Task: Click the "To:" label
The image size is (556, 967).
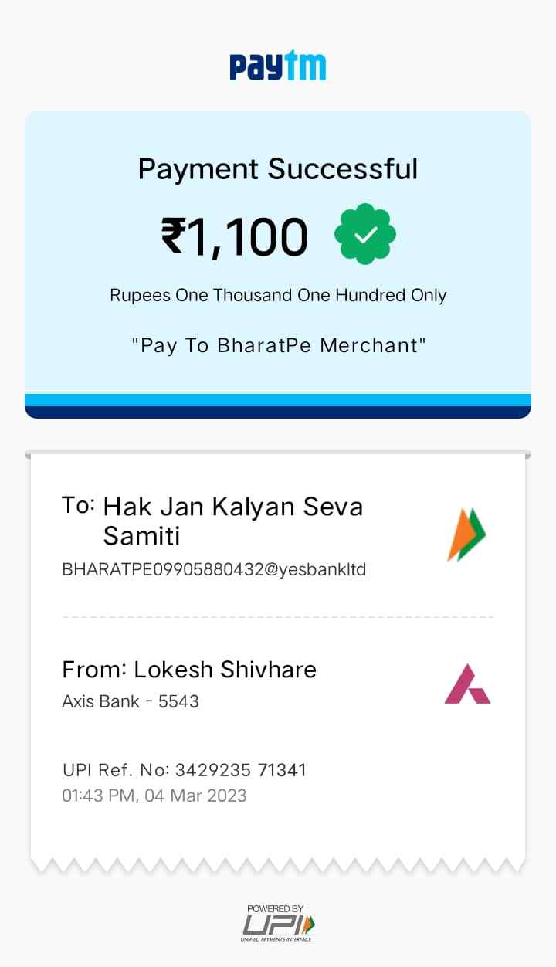Action: coord(78,506)
